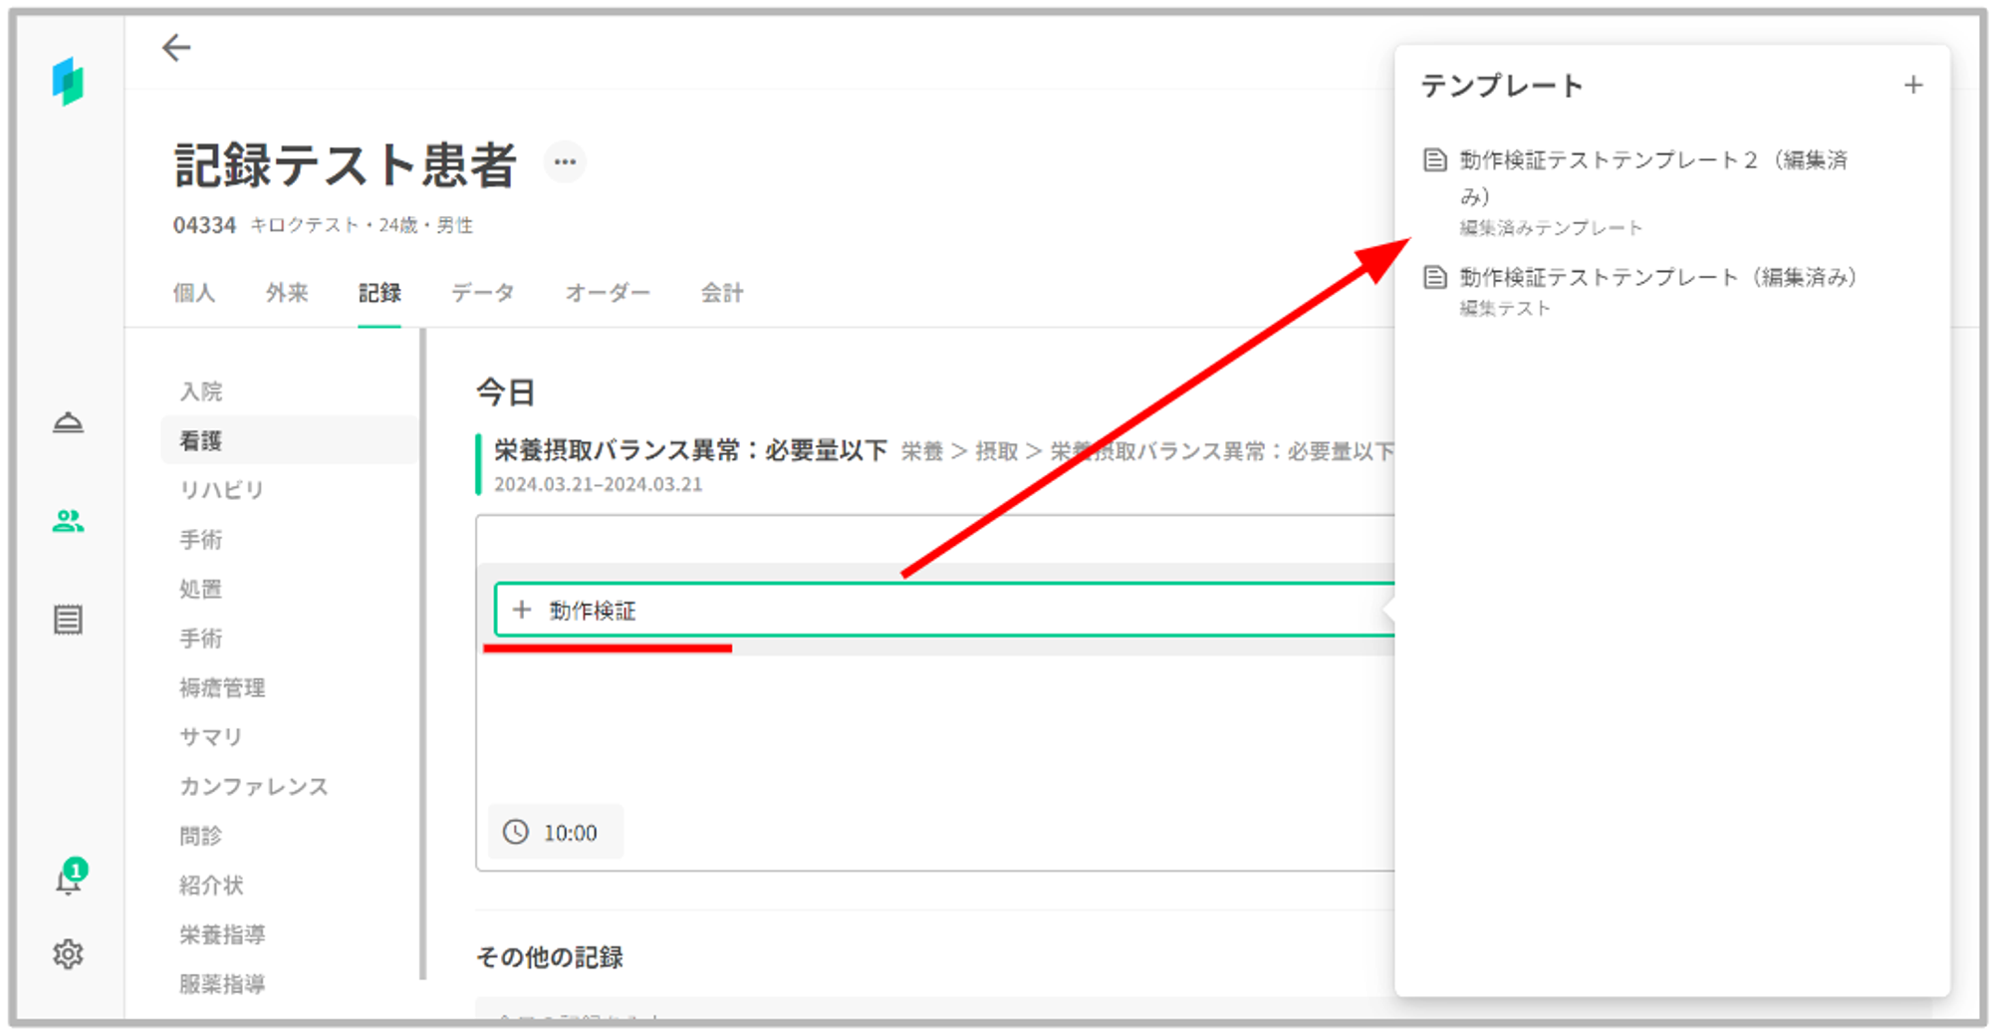
Task: Open the app logo home icon
Action: click(x=68, y=81)
